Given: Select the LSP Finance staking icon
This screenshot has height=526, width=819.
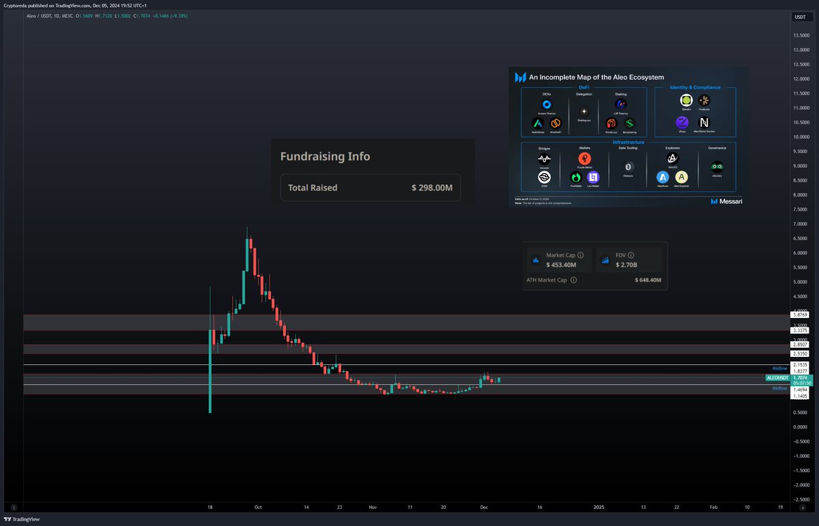Looking at the screenshot, I should coord(620,104).
